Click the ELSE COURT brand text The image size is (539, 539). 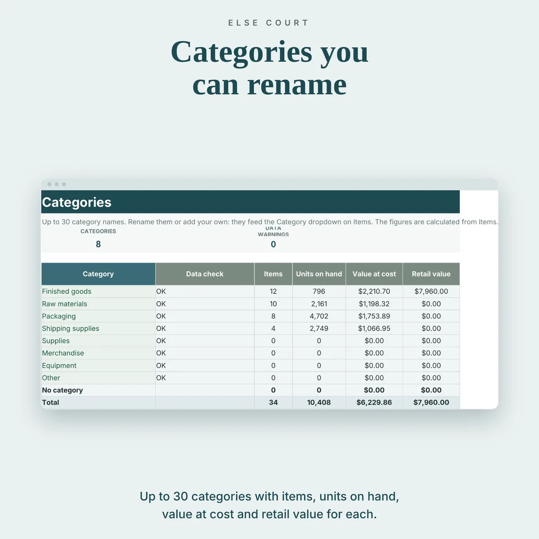pyautogui.click(x=269, y=23)
